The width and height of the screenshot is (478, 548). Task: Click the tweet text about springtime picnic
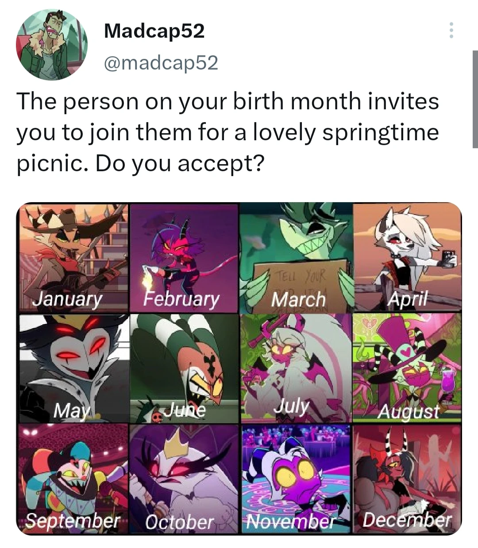[x=228, y=132]
